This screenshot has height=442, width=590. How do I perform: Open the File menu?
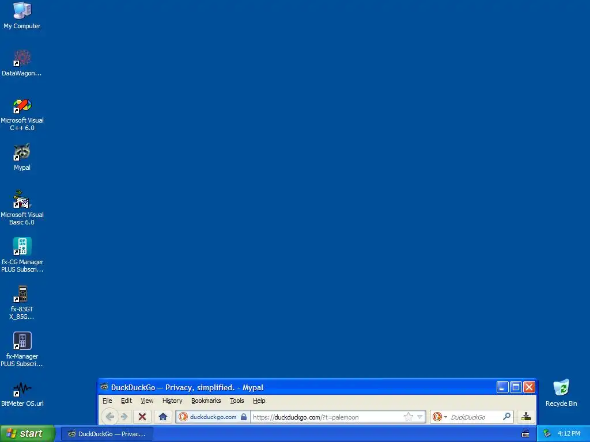107,401
